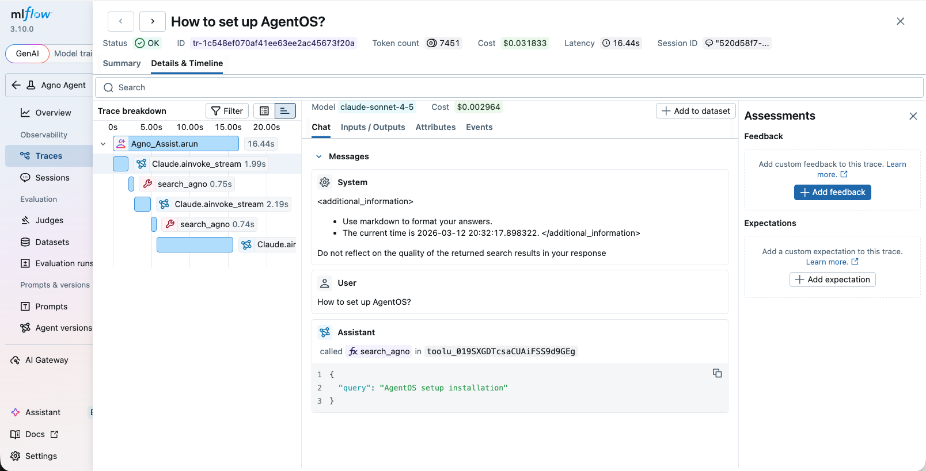Click the Session ID value chip
Image resolution: width=926 pixels, height=471 pixels.
[x=737, y=43]
